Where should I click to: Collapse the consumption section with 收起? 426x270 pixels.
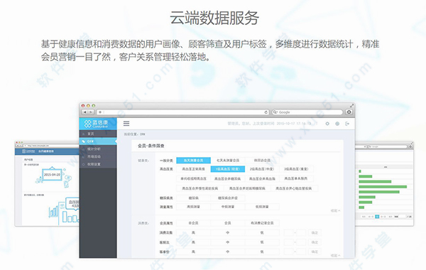coord(335,256)
